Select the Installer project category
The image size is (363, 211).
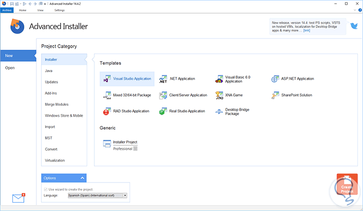64,60
